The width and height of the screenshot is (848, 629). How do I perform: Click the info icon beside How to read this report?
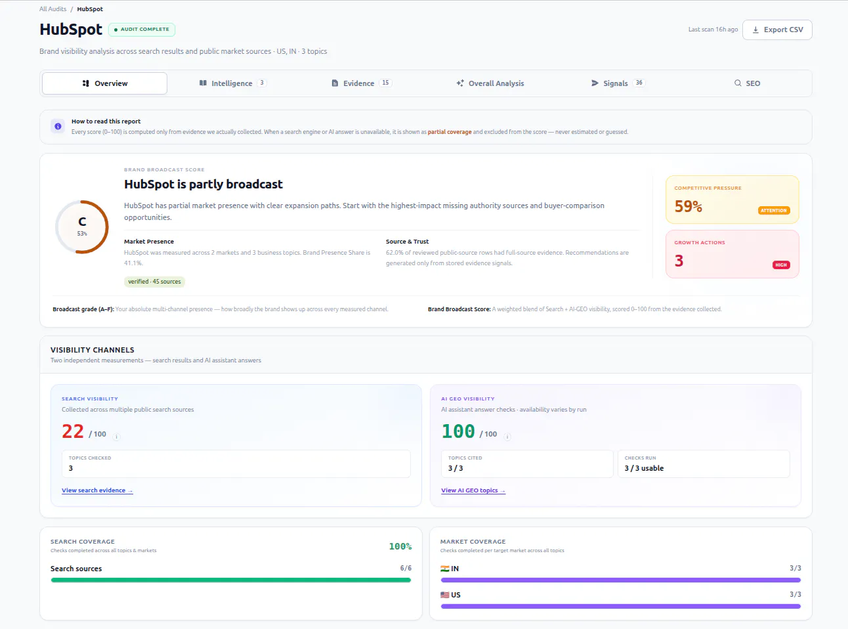pos(58,126)
